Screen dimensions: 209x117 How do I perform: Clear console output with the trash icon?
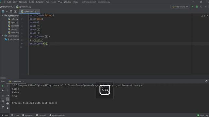tap(8, 108)
